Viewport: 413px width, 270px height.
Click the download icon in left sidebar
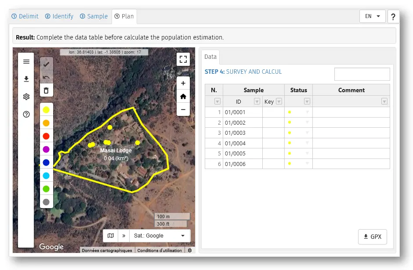pyautogui.click(x=26, y=79)
